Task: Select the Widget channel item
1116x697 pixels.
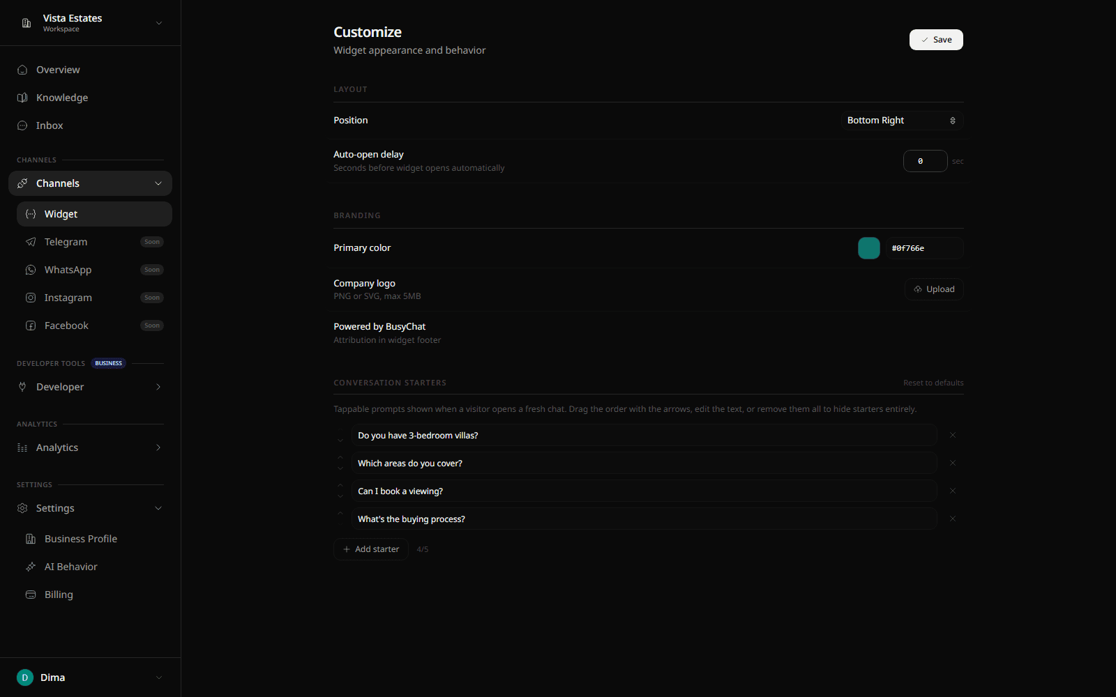Action: tap(94, 214)
